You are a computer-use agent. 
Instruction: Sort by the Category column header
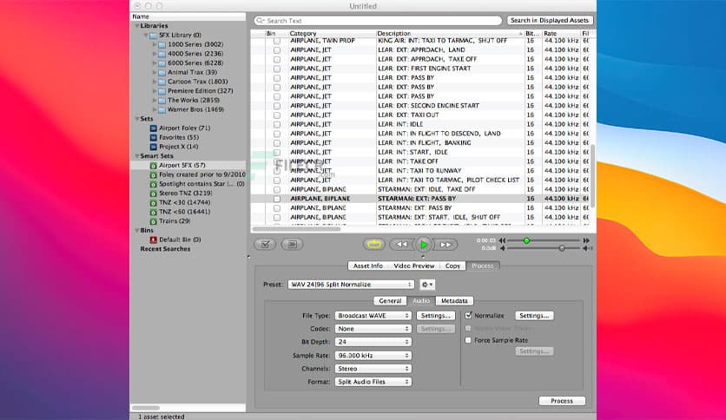[x=332, y=33]
